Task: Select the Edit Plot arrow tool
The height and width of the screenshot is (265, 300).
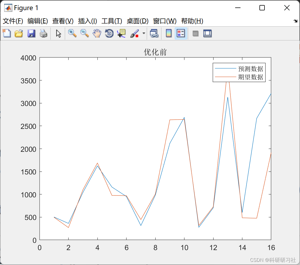Action: [x=58, y=33]
